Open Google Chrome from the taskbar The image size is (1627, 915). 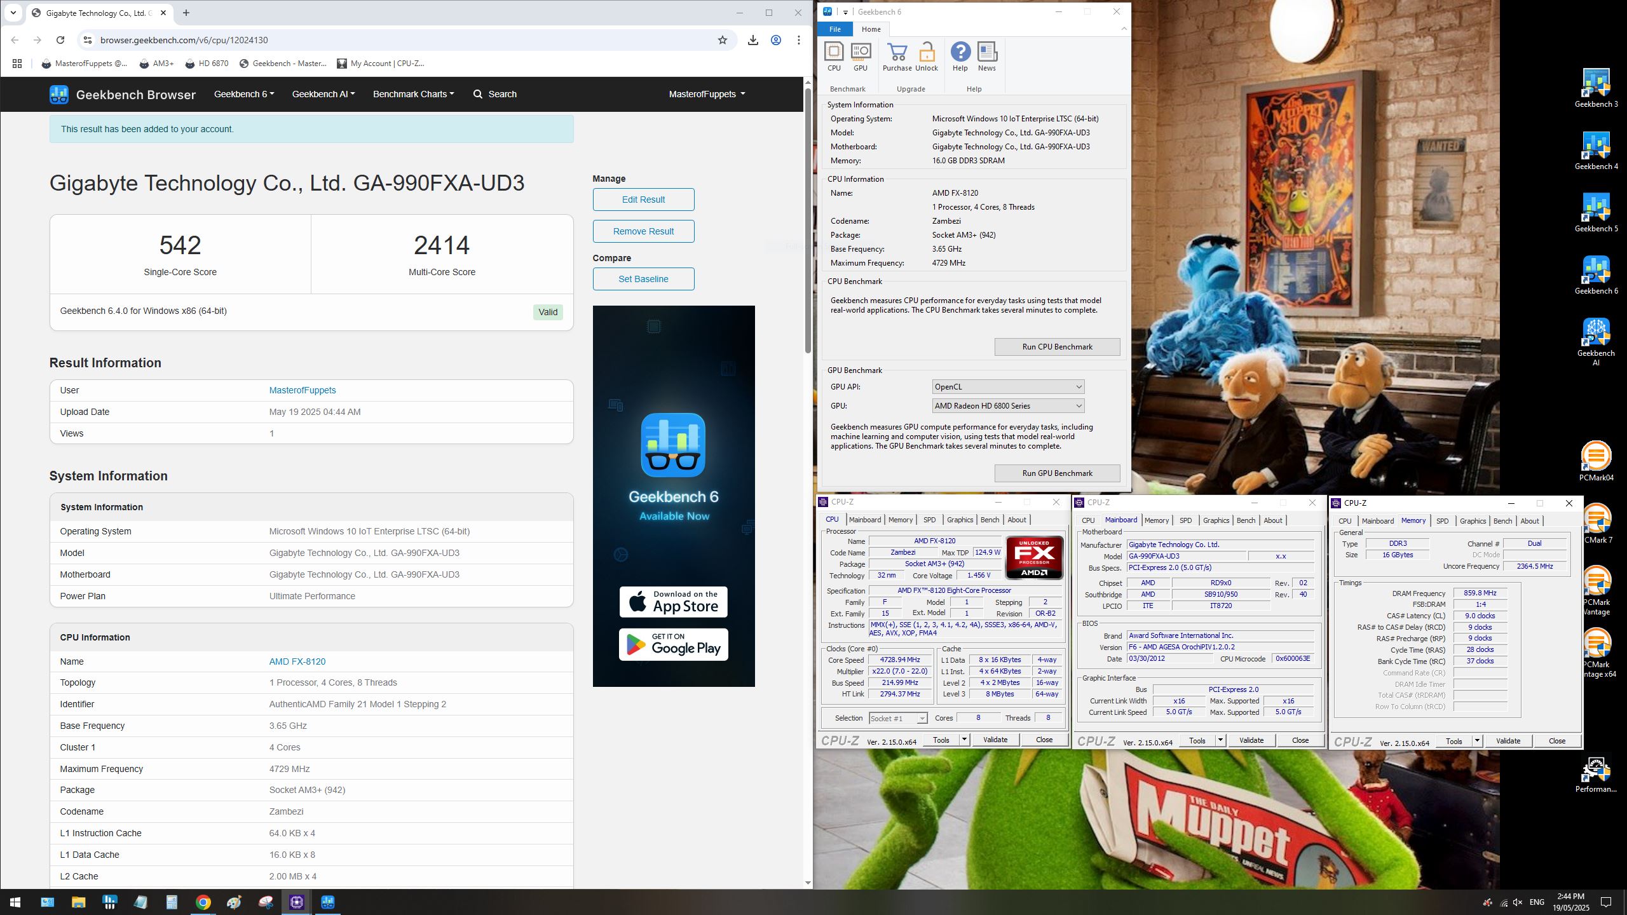tap(203, 902)
